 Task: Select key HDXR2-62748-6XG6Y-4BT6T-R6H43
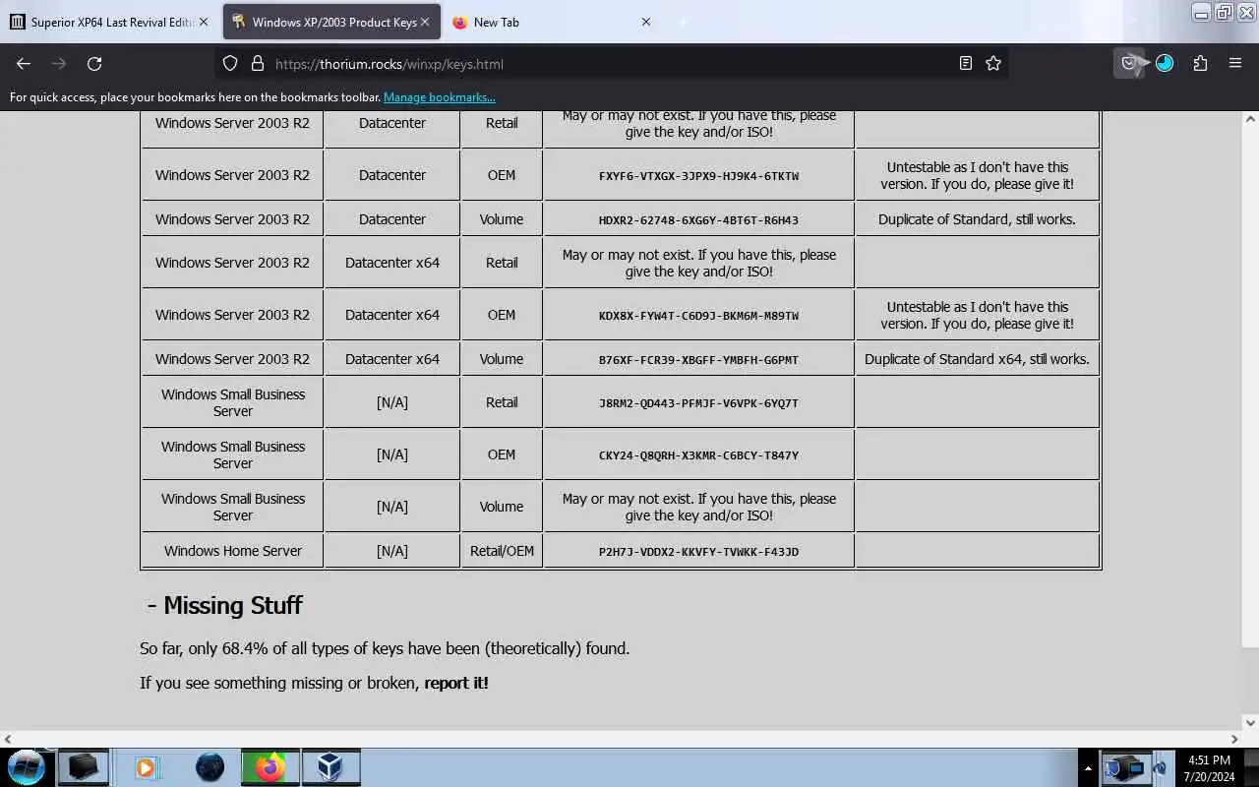pyautogui.click(x=698, y=220)
